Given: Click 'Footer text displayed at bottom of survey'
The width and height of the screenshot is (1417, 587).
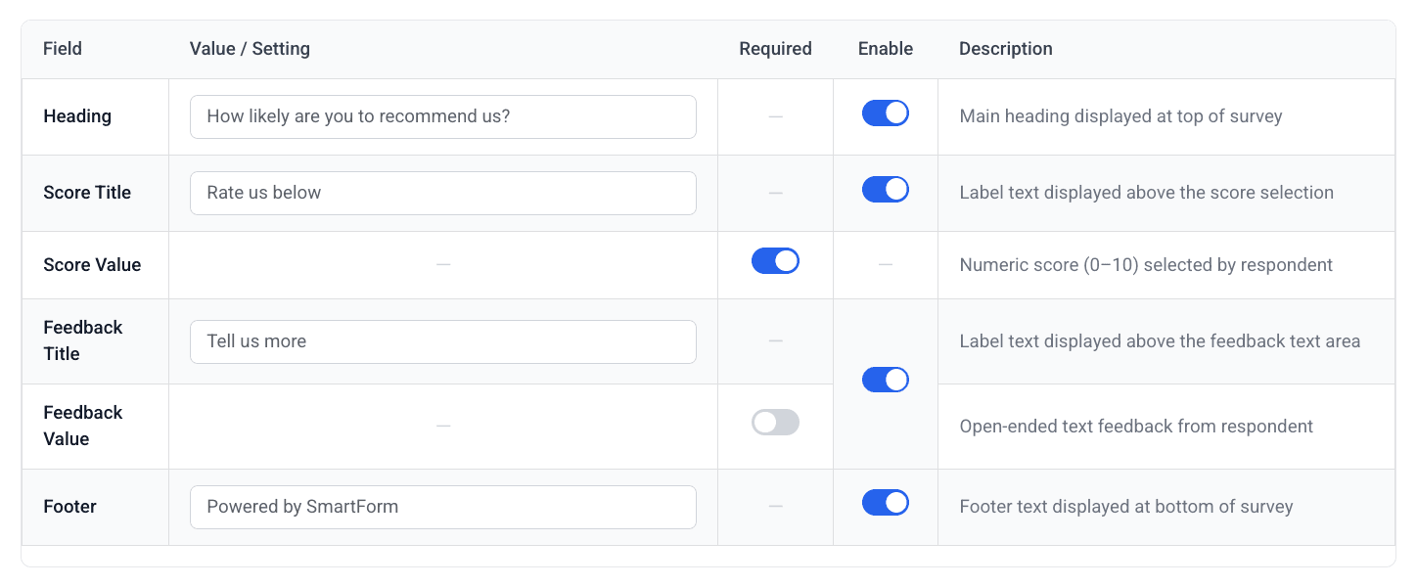Looking at the screenshot, I should [x=1126, y=507].
